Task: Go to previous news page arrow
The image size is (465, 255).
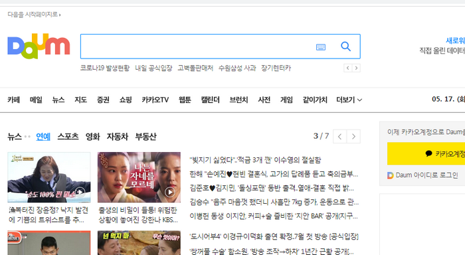Action: tap(340, 136)
